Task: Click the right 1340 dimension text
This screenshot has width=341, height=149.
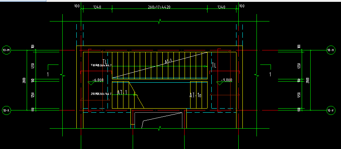Action: 221,7
